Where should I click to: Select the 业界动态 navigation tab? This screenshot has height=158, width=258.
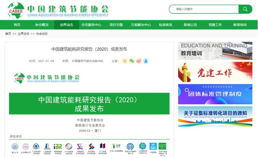(66, 25)
